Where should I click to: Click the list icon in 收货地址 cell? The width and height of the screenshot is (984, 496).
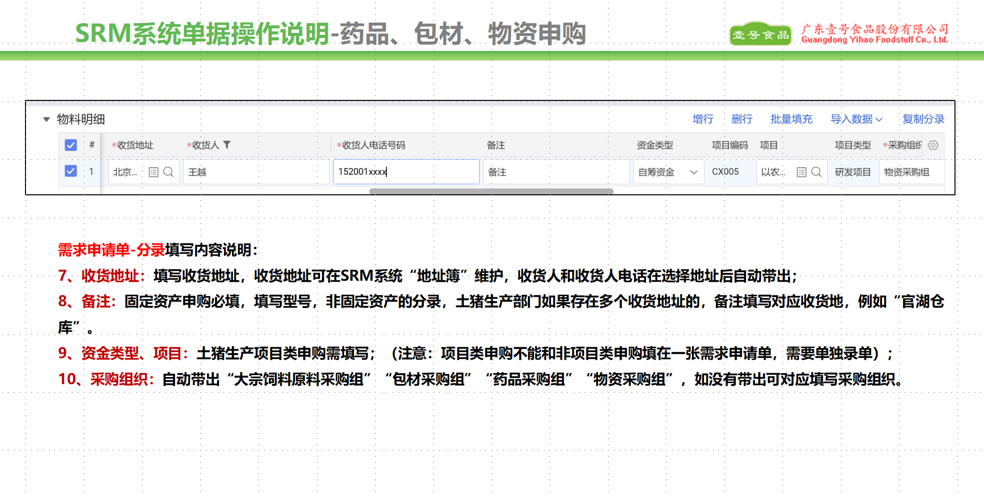[x=153, y=172]
